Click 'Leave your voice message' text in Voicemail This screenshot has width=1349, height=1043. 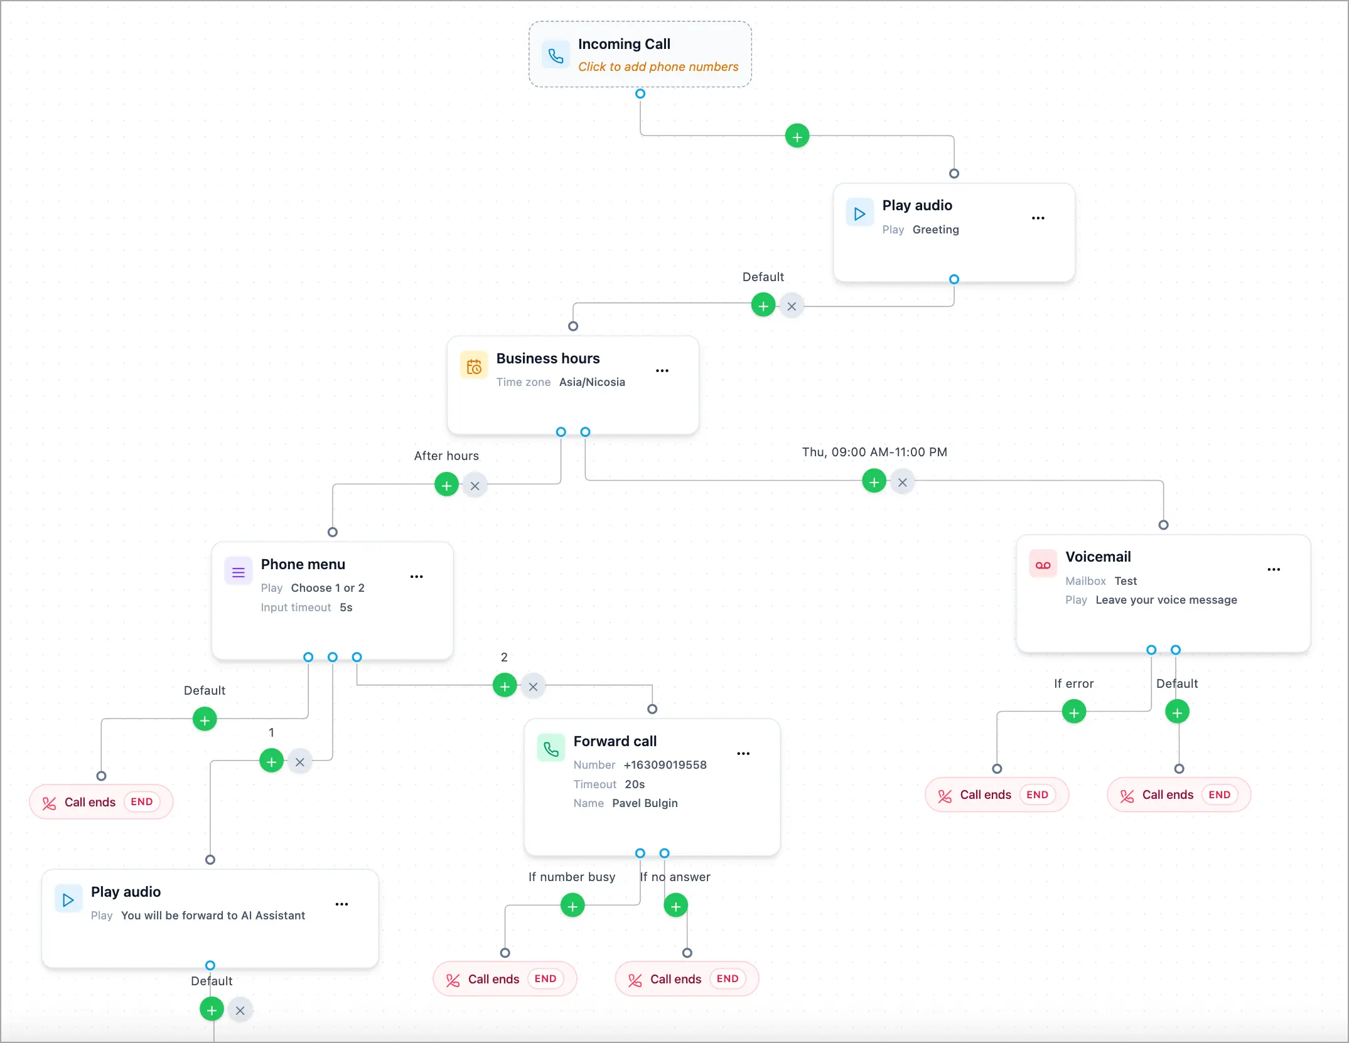click(x=1166, y=600)
